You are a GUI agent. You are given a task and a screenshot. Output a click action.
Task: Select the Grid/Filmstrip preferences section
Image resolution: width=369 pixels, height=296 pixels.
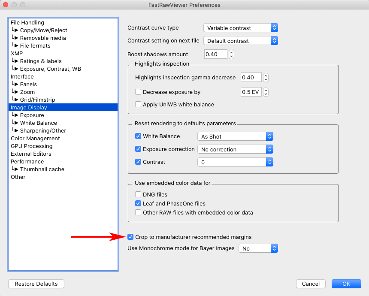37,100
